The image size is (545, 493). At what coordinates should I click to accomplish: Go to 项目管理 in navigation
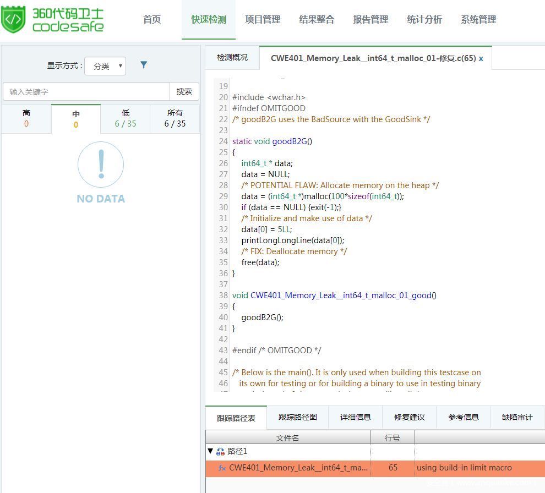263,20
